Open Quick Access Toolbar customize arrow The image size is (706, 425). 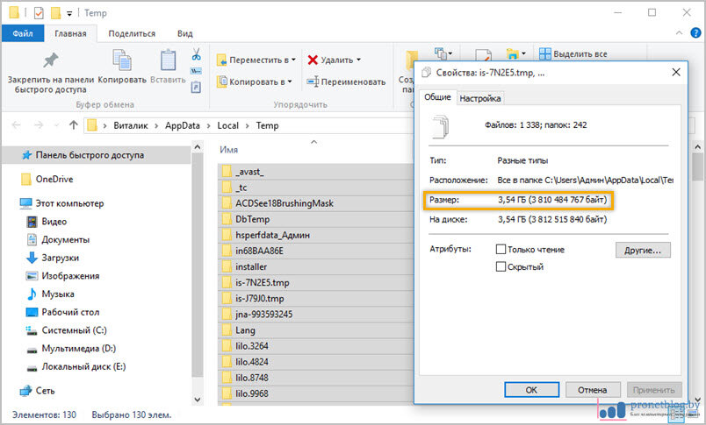click(69, 13)
